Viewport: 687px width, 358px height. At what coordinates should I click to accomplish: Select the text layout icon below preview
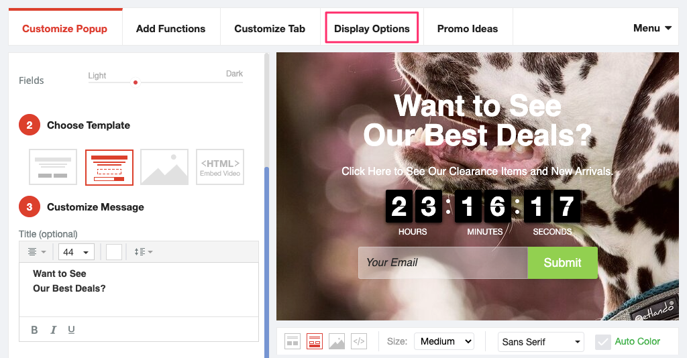pos(293,341)
